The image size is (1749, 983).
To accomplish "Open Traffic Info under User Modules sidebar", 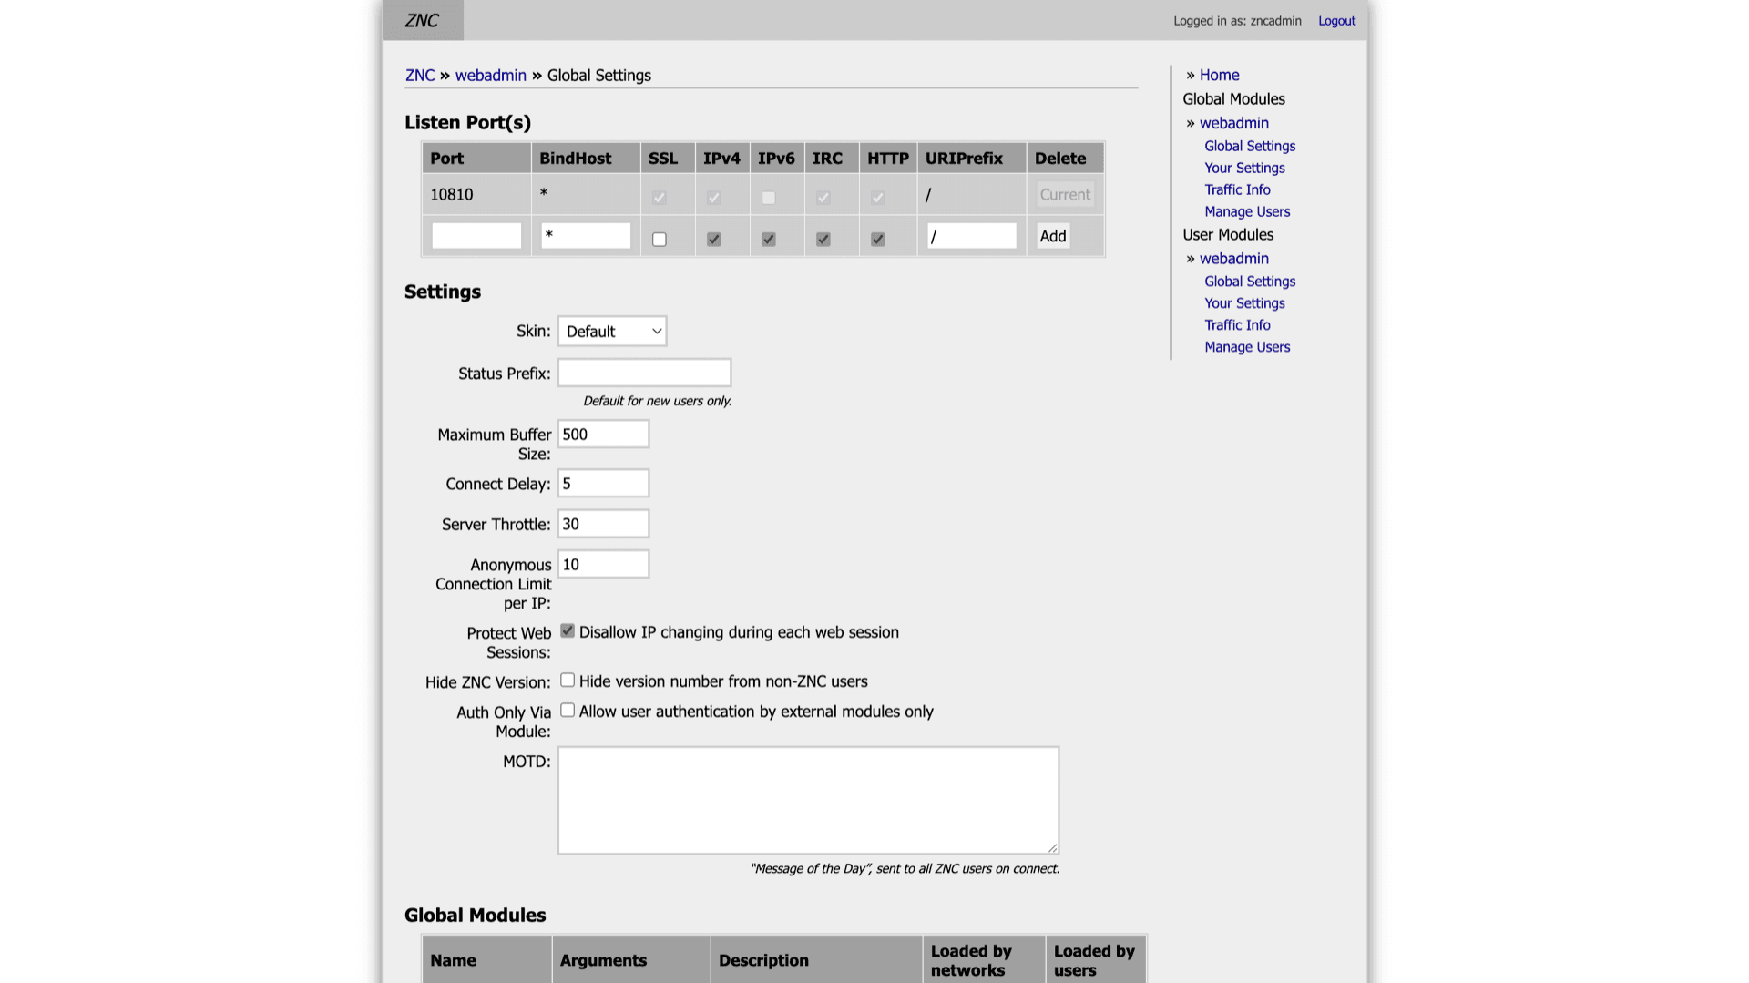I will tap(1237, 325).
